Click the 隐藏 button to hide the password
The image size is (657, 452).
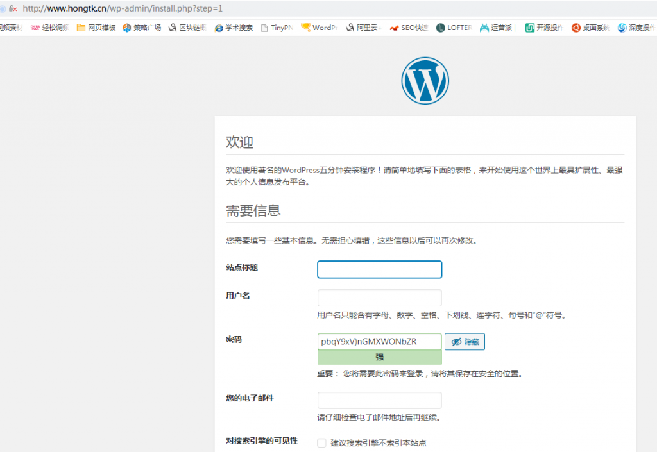point(465,342)
